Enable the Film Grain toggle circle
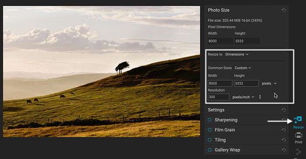Viewport: 306px width, 159px height. click(209, 130)
